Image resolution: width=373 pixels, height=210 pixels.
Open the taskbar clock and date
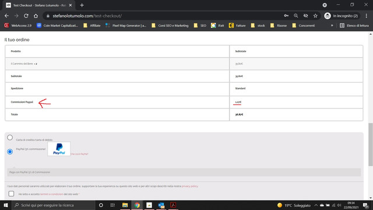pyautogui.click(x=351, y=205)
